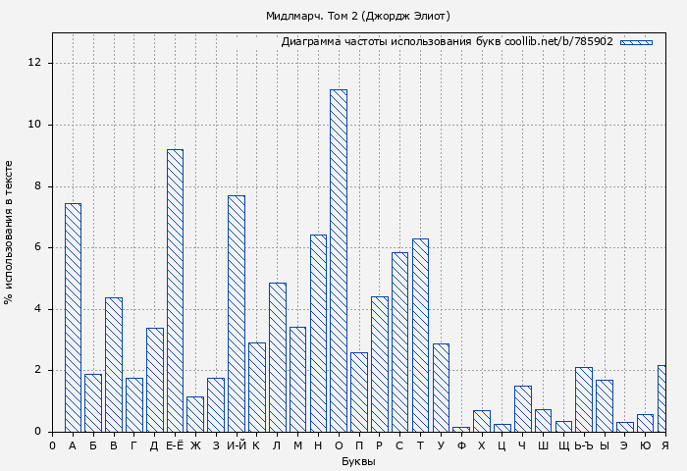Click the hatched blue legend swatch

(636, 42)
